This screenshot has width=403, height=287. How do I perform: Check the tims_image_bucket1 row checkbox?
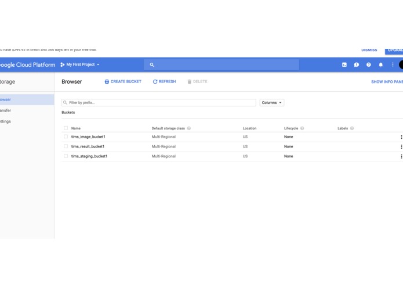[66, 137]
